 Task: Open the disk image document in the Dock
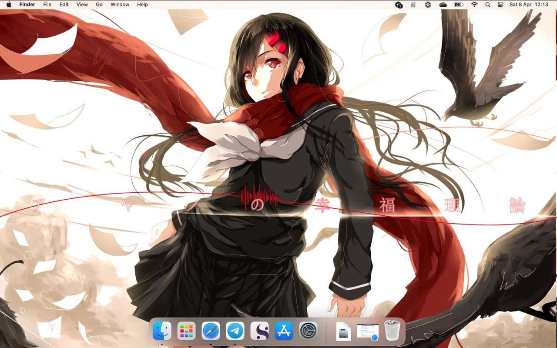tap(343, 331)
